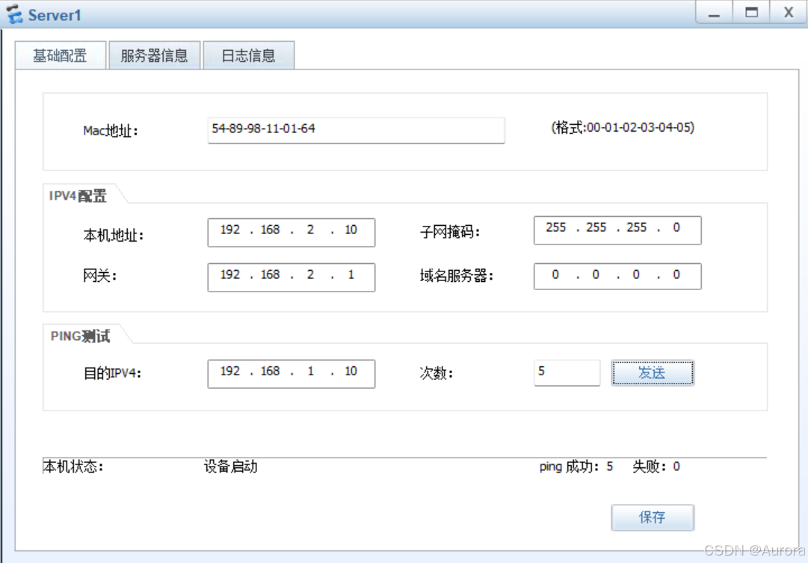Viewport: 808px width, 563px height.
Task: Minimize the Server1 window
Action: [714, 13]
